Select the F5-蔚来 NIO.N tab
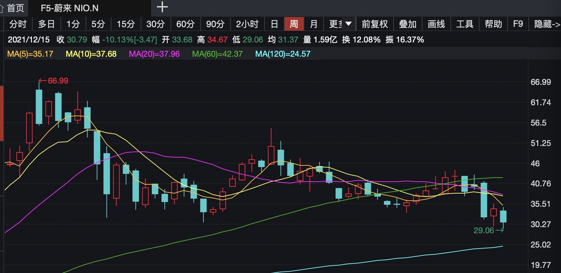This screenshot has width=561, height=273. pyautogui.click(x=70, y=8)
